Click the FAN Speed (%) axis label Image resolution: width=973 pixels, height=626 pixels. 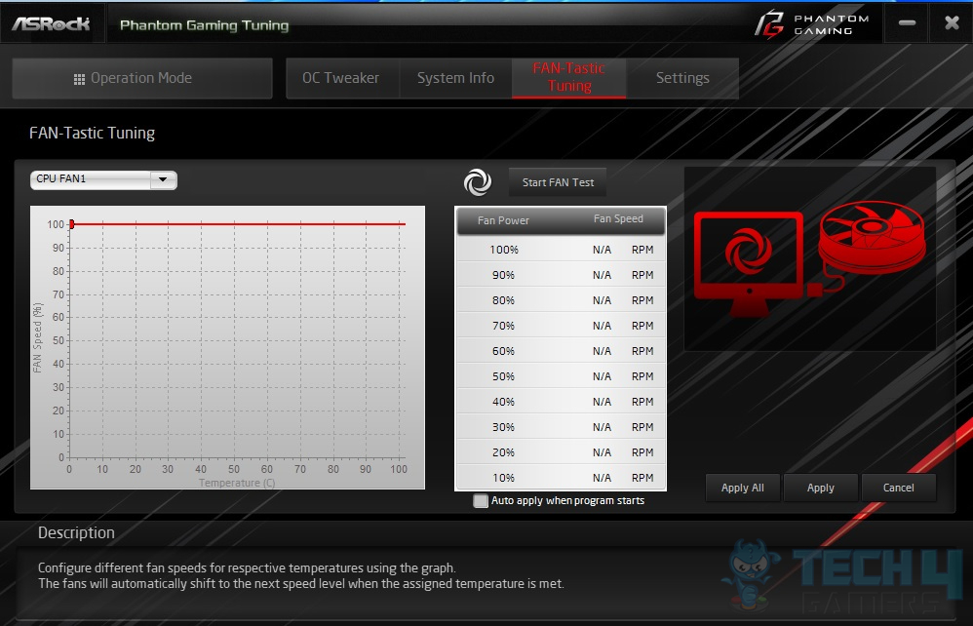tap(37, 338)
